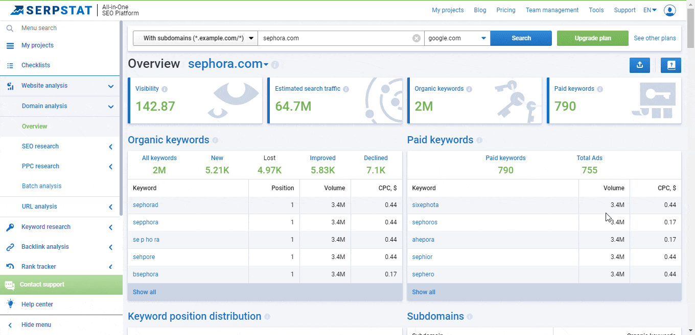The width and height of the screenshot is (695, 335).
Task: Click the Contact support chat bubble icon
Action: pyautogui.click(x=10, y=285)
